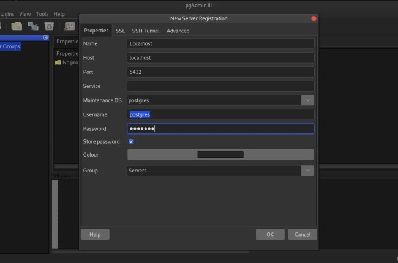This screenshot has width=398, height=263.
Task: Open the Maintenance DB dropdown arrow
Action: pos(307,100)
